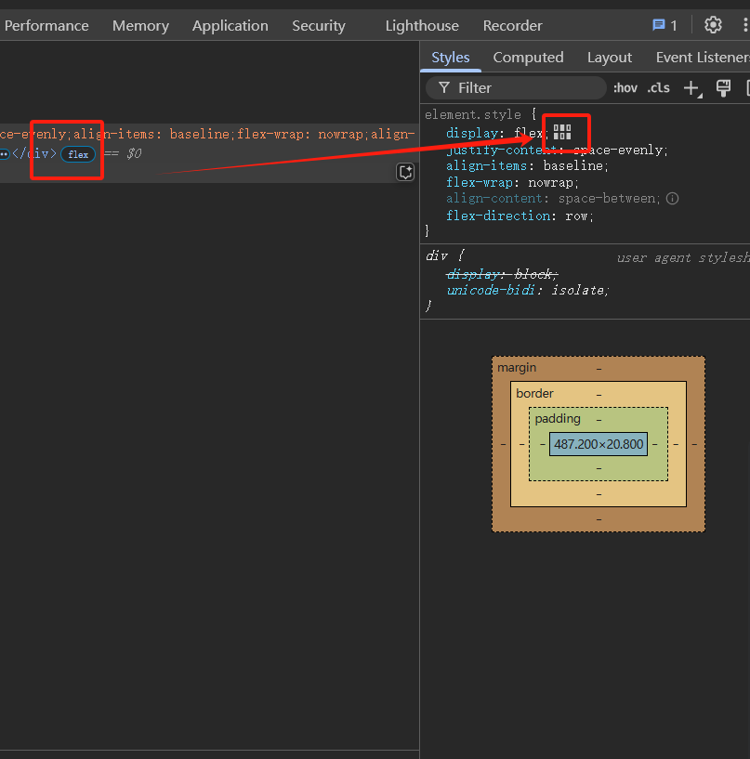The image size is (750, 759).
Task: Switch to the Performance tab
Action: click(x=46, y=26)
